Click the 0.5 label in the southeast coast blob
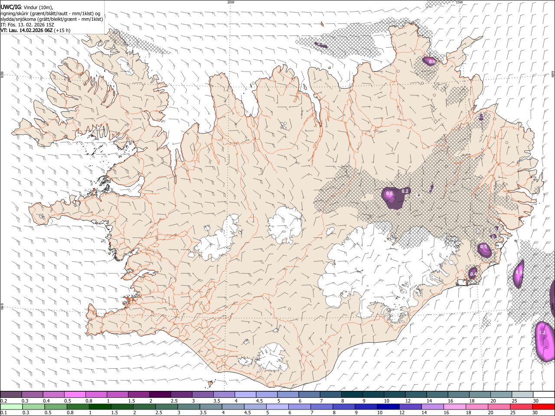 [483, 247]
